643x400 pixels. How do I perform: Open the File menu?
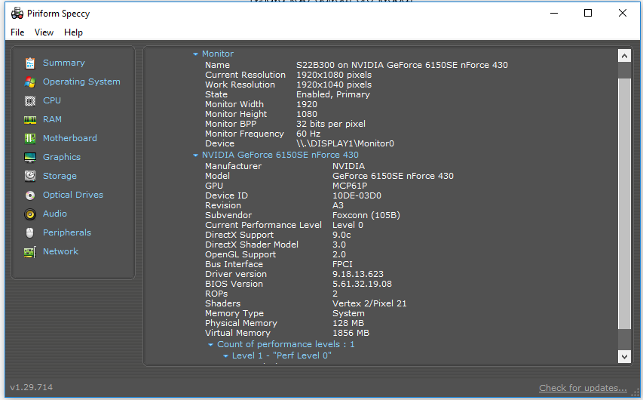coord(17,32)
